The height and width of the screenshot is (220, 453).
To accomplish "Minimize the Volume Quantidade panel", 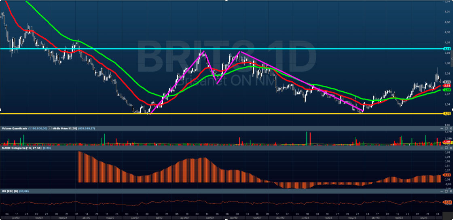I will pos(442,128).
